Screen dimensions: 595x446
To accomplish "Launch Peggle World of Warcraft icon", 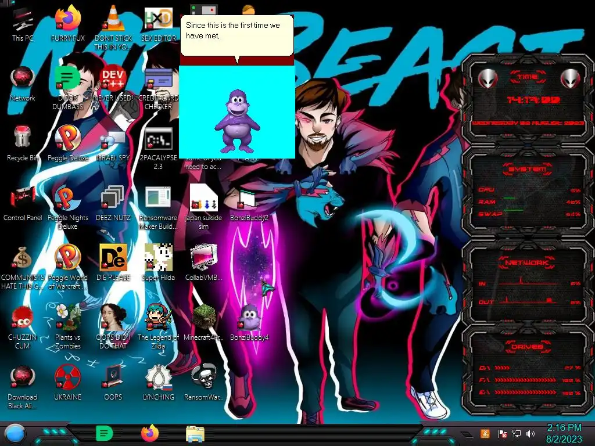I will coord(67,267).
